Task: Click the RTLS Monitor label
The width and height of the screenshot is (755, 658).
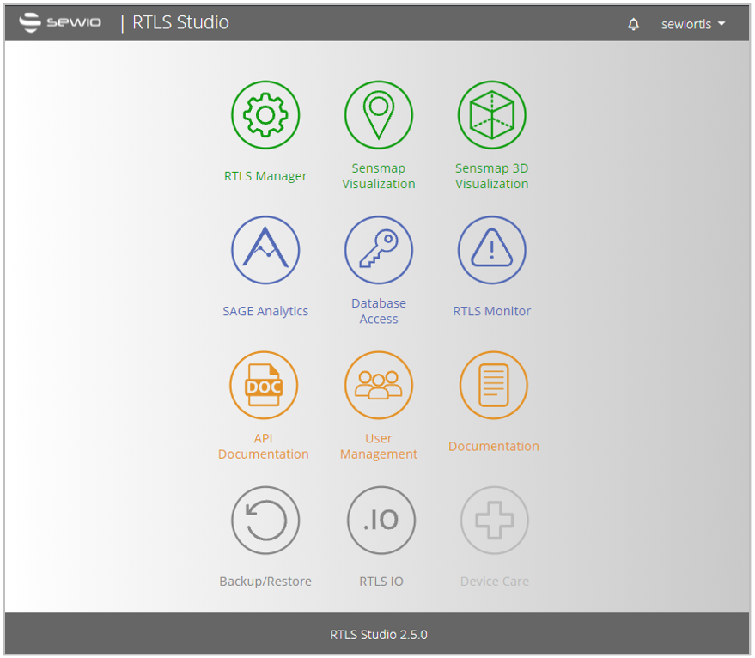Action: pyautogui.click(x=491, y=311)
